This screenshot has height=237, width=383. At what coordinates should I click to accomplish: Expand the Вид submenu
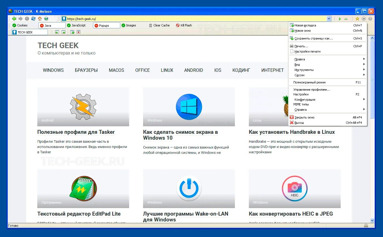[328, 65]
